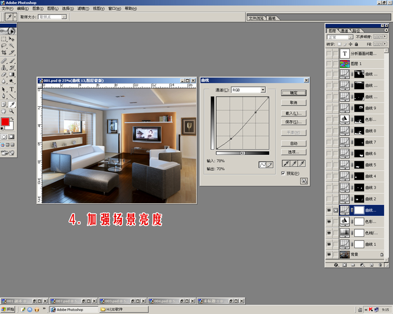The image size is (393, 314).
Task: Choose the black point eyedropper in Curves
Action: pyautogui.click(x=286, y=163)
